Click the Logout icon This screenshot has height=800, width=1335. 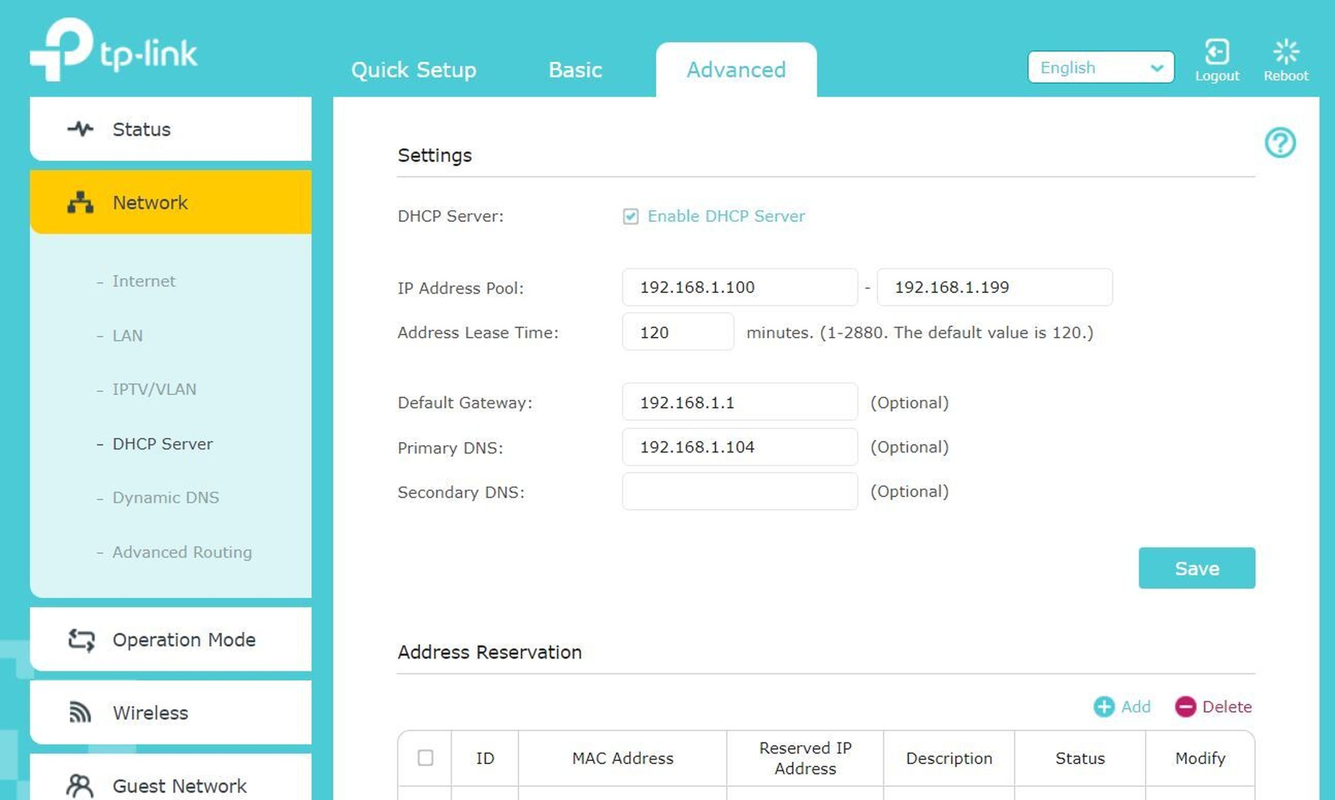(1217, 51)
